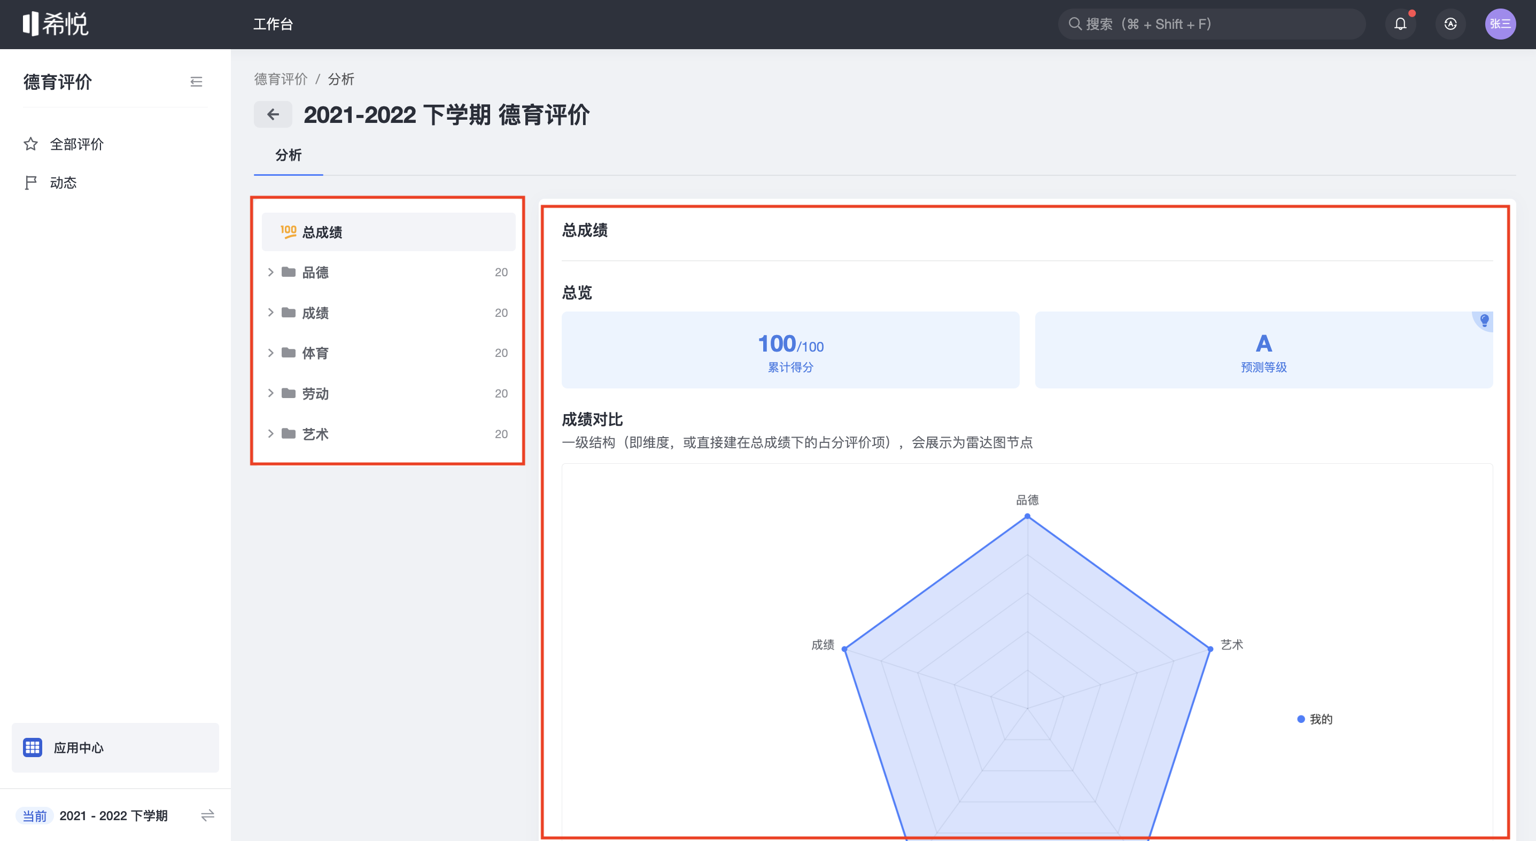Screen dimensions: 1536x841
Task: Switch semester using the swap arrows icon
Action: pyautogui.click(x=207, y=815)
